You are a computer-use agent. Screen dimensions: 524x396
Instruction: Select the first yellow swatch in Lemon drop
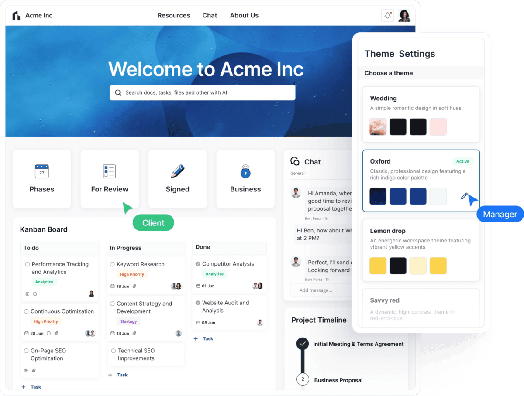coord(378,266)
